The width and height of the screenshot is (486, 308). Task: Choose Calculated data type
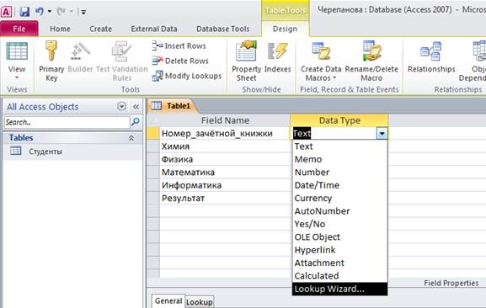(x=339, y=276)
